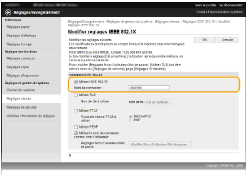
Task: Open the Vers le portail link
Action: tap(206, 5)
